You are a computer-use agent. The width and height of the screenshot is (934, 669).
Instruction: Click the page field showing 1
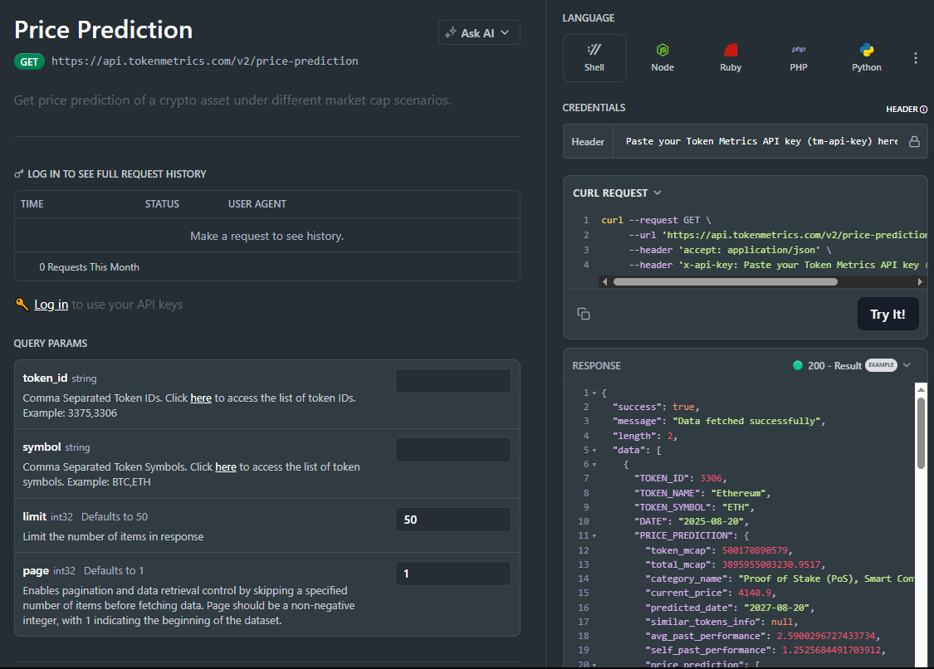pyautogui.click(x=452, y=574)
